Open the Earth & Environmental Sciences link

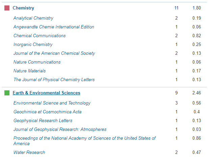(x=46, y=93)
